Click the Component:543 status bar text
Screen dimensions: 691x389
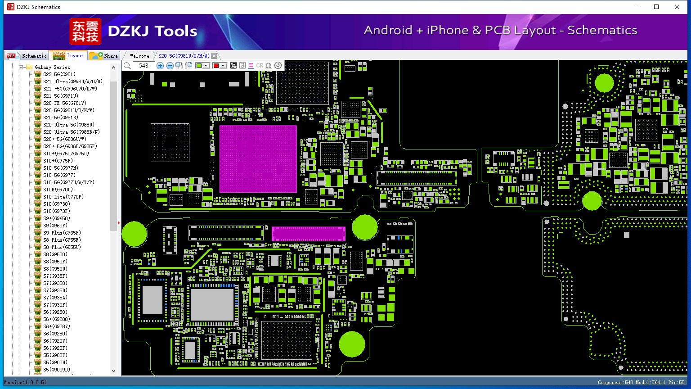pos(615,382)
